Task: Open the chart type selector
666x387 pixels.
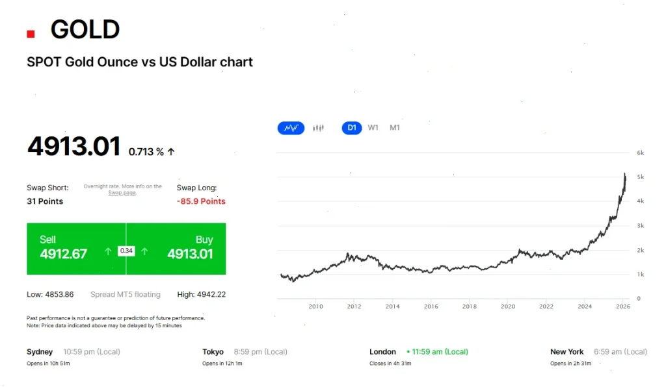Action: (291, 127)
